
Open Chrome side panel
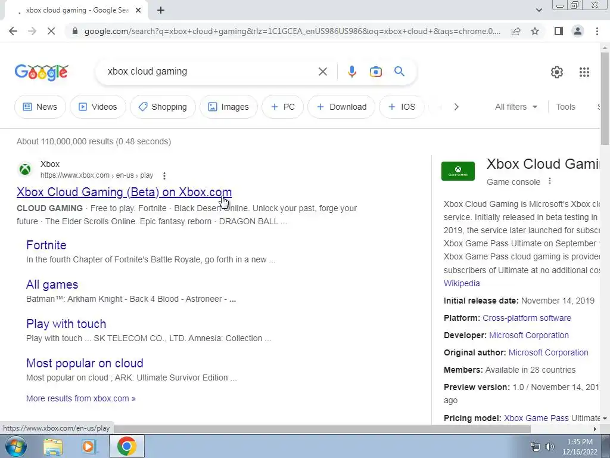point(559,31)
